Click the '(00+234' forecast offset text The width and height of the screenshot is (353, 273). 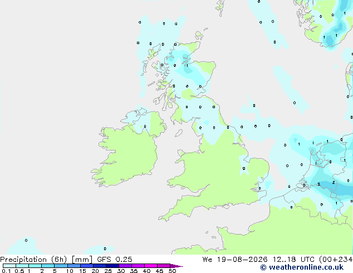336,260
